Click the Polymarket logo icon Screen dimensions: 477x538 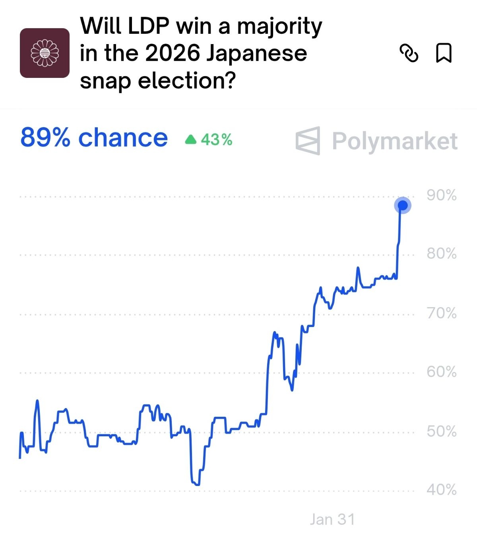(x=308, y=141)
